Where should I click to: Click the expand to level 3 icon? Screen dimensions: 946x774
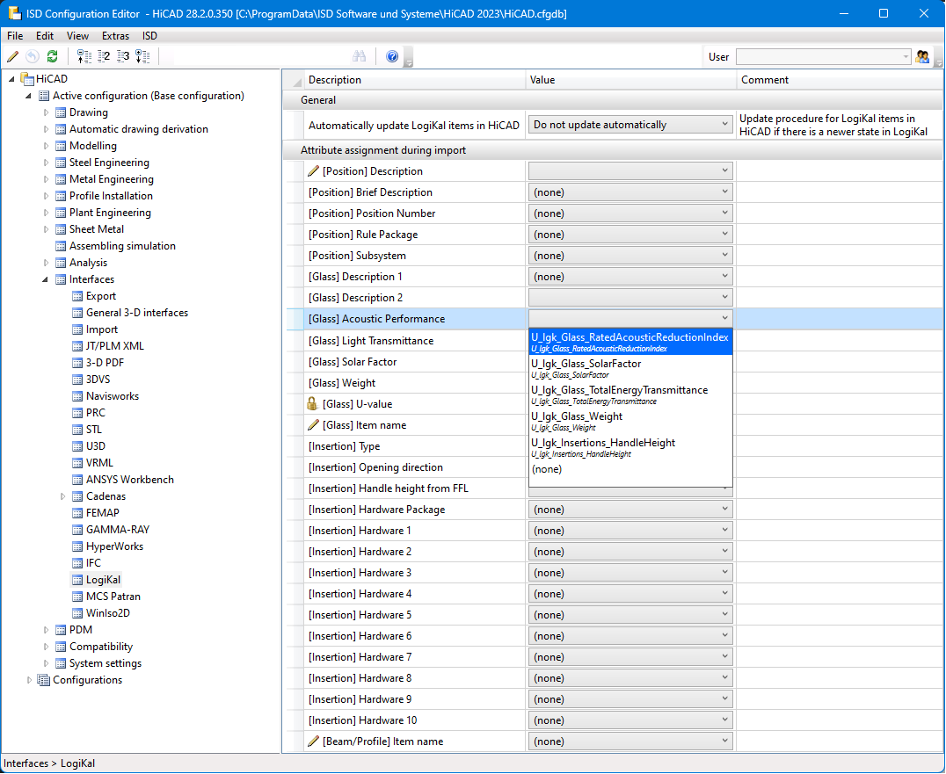123,56
